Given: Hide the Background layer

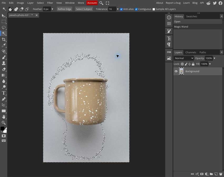Looking at the screenshot, I should point(176,71).
